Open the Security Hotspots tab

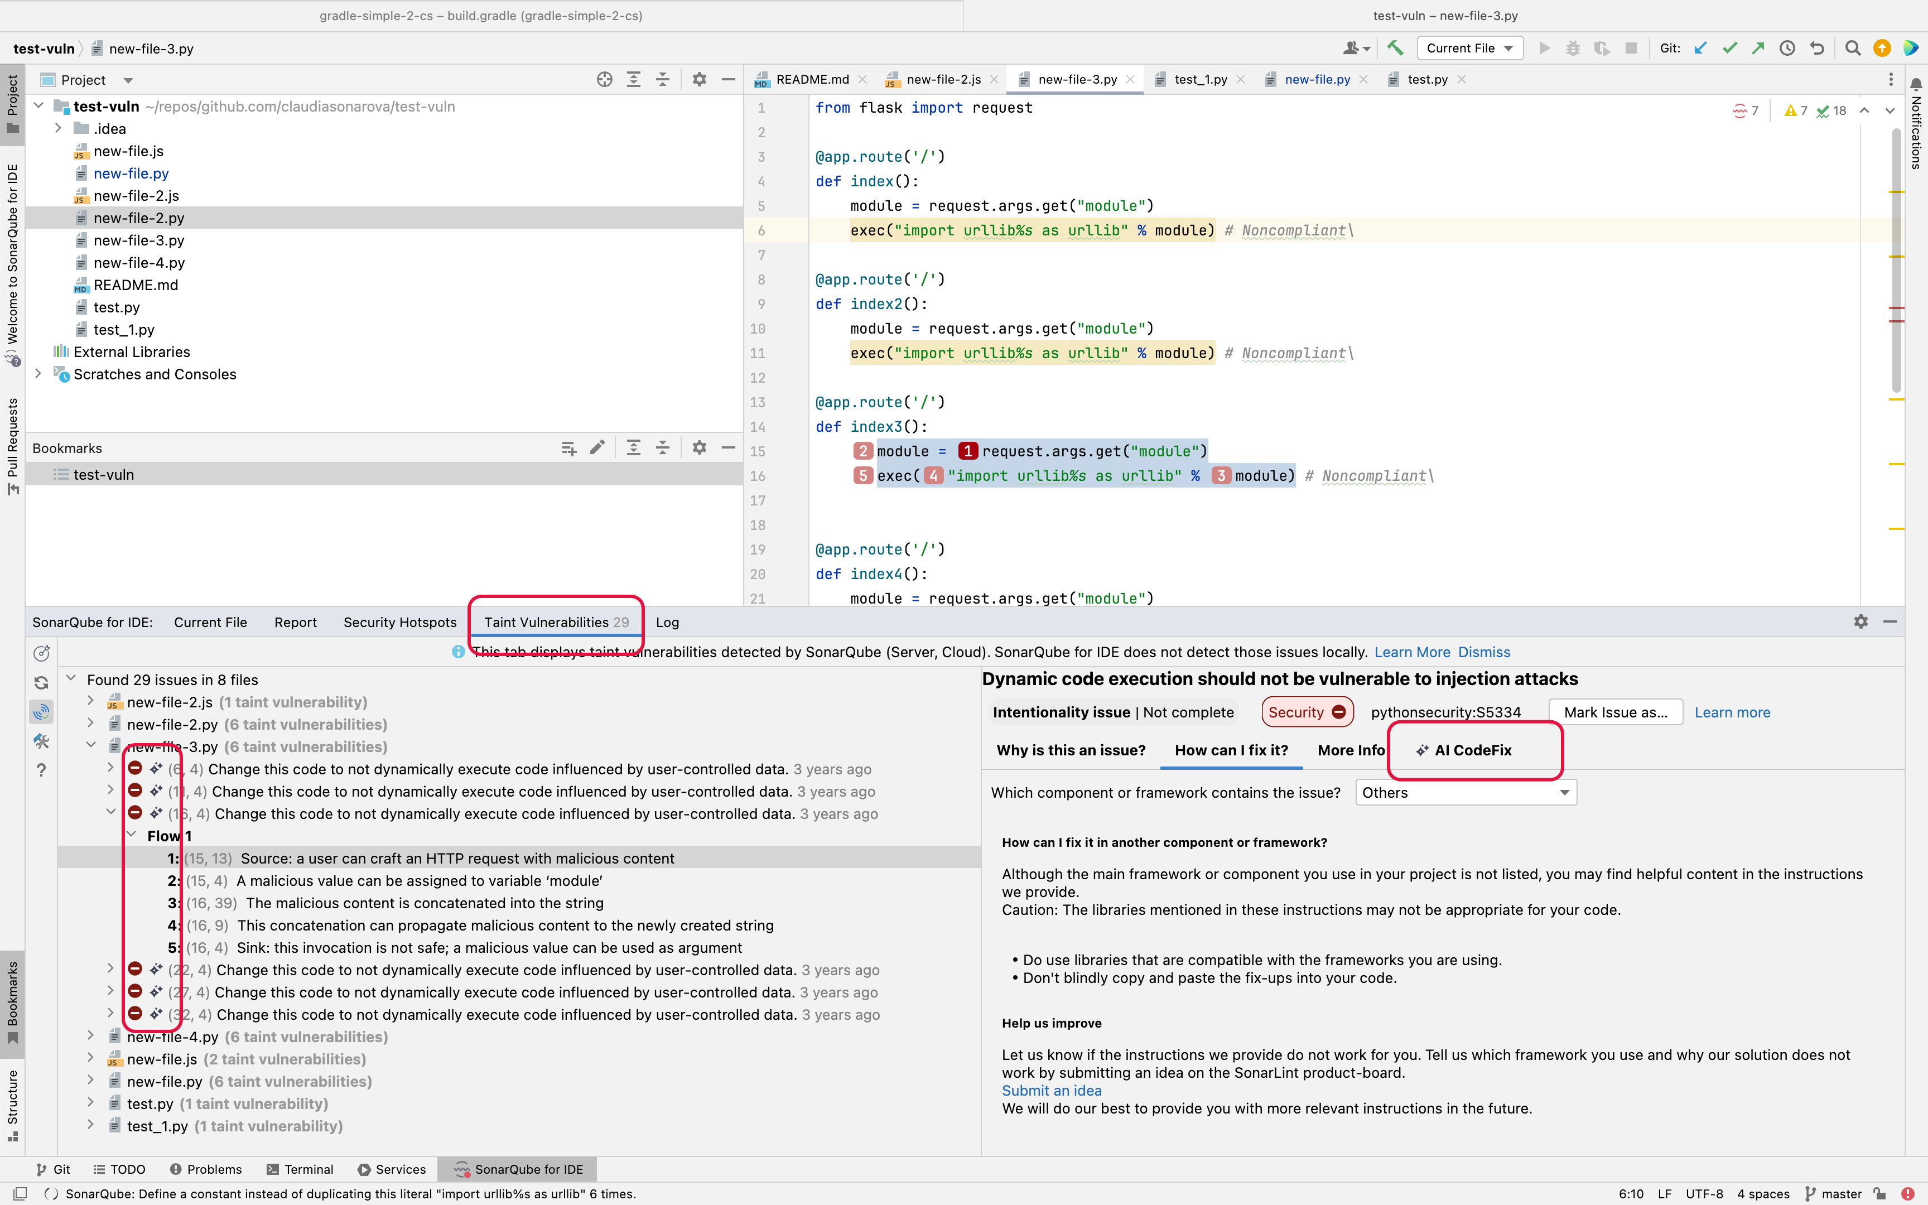coord(400,621)
